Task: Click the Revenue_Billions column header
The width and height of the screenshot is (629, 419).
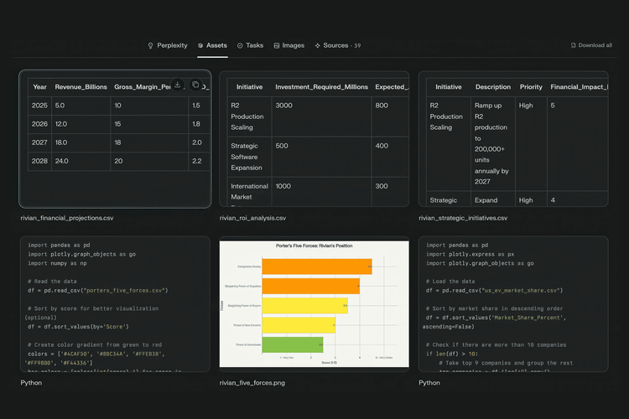Action: click(x=81, y=87)
